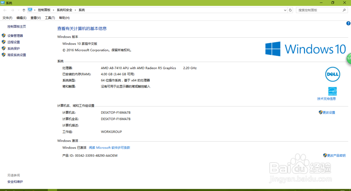Open 高级系统设置 link
The width and height of the screenshot is (351, 191).
[16, 55]
